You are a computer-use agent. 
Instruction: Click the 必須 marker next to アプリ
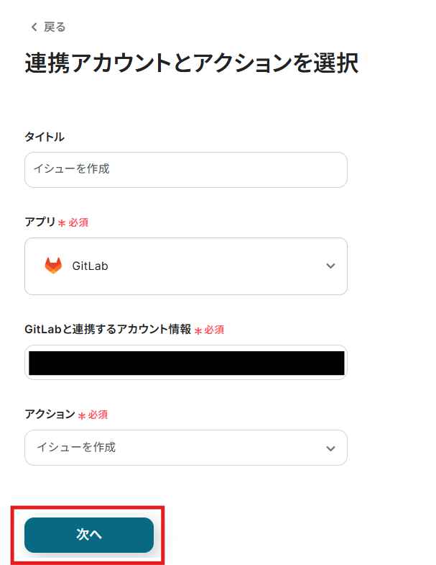coord(78,223)
